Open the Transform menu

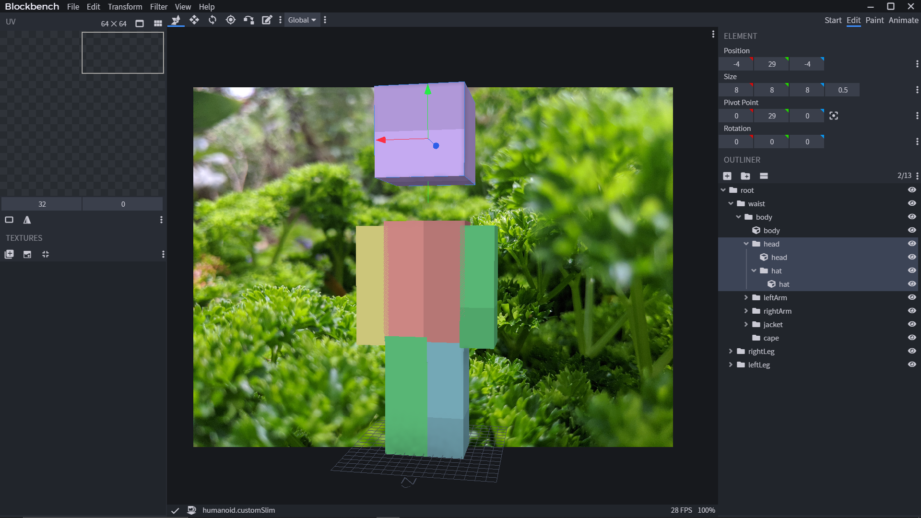125,7
